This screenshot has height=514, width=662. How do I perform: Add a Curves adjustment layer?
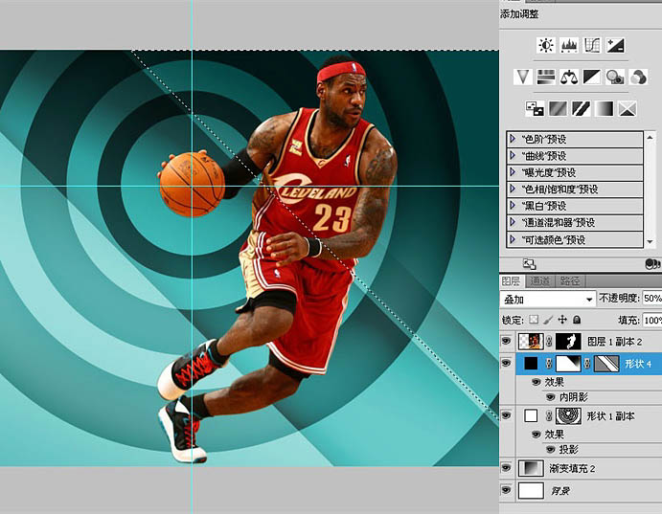(592, 45)
